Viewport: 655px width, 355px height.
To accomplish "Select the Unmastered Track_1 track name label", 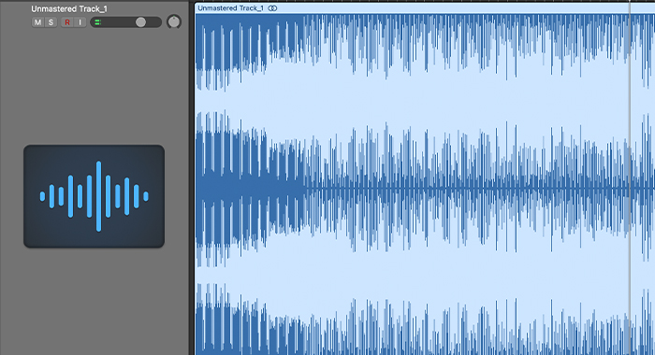I will click(x=69, y=8).
